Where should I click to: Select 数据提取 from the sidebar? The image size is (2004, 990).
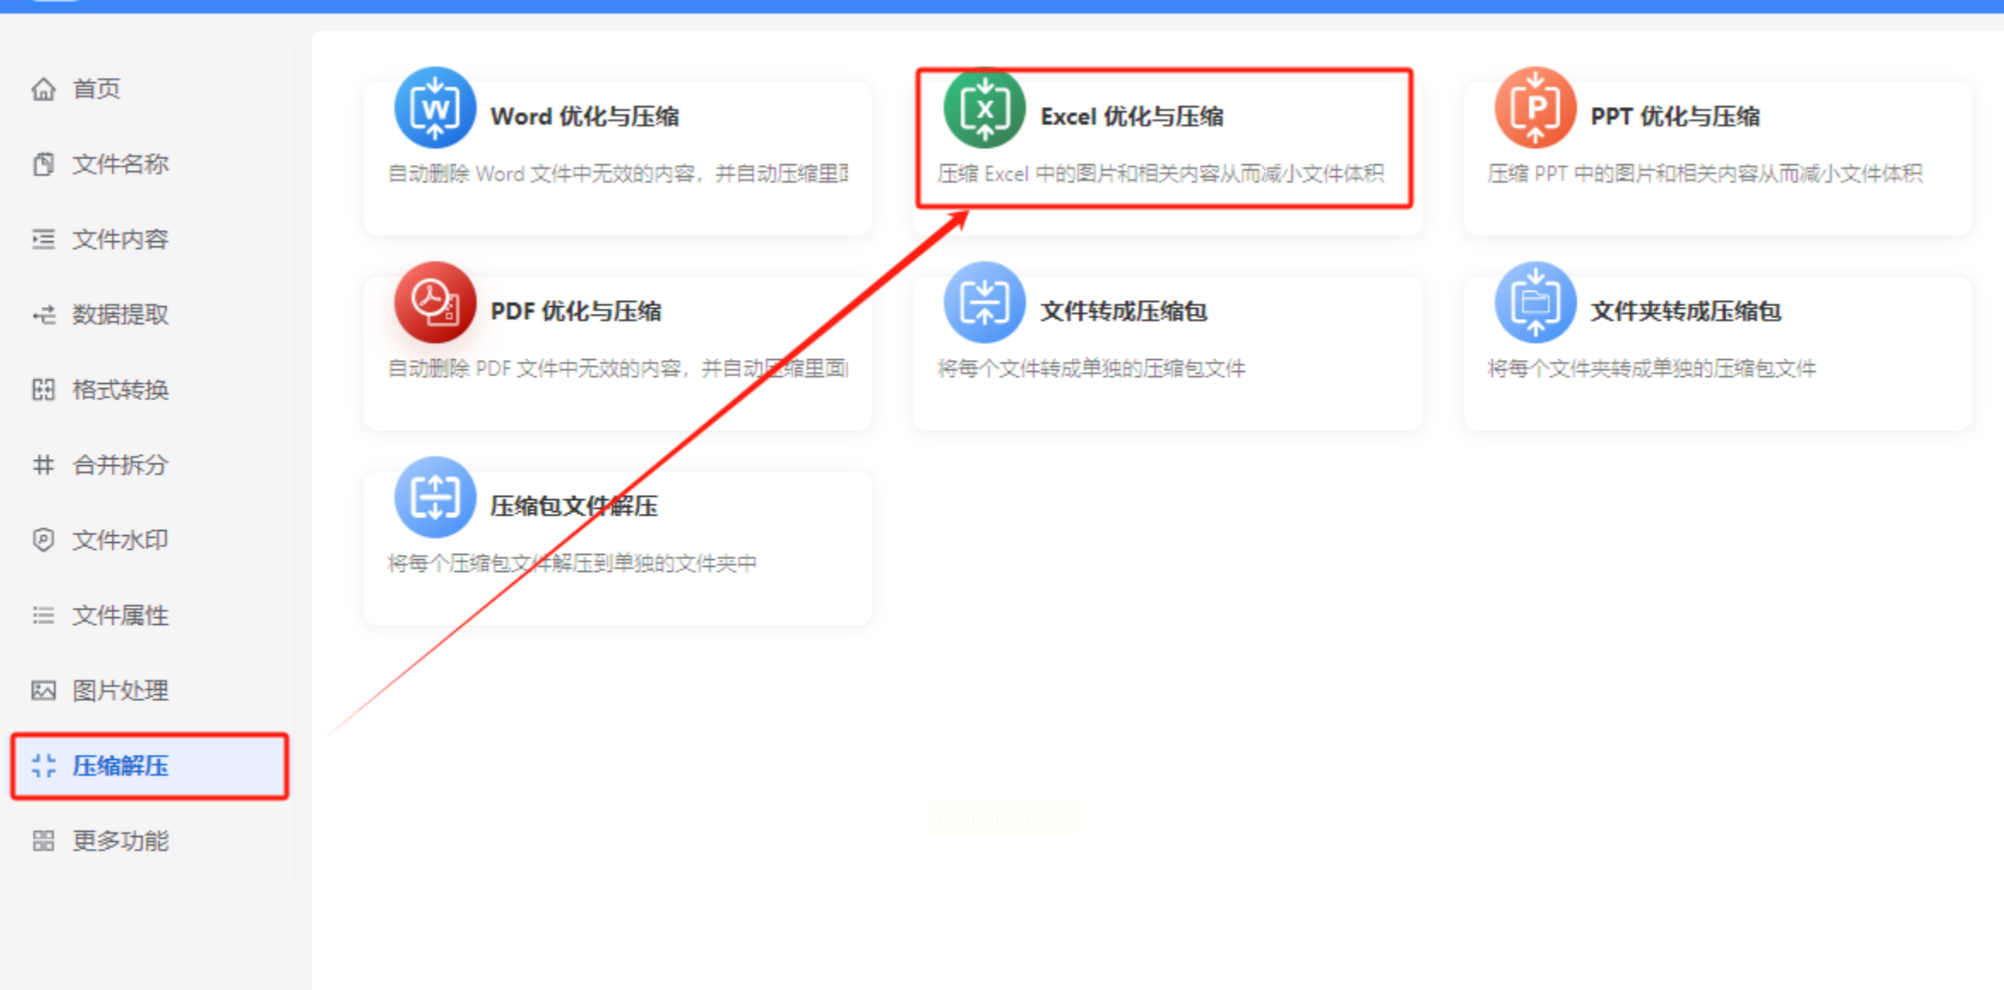[120, 315]
